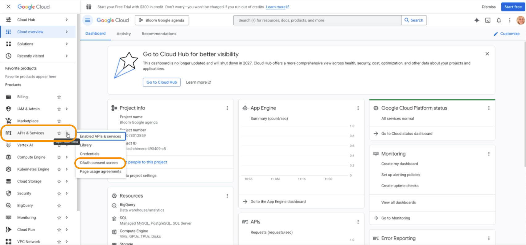
Task: Open the notifications bell
Action: [499, 20]
